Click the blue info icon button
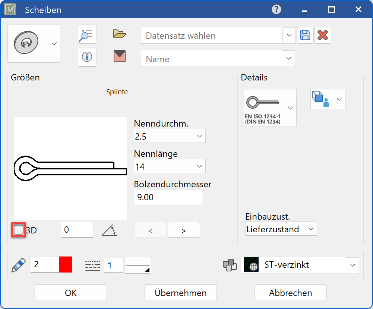Viewport: 373px width, 309px height. tap(87, 57)
